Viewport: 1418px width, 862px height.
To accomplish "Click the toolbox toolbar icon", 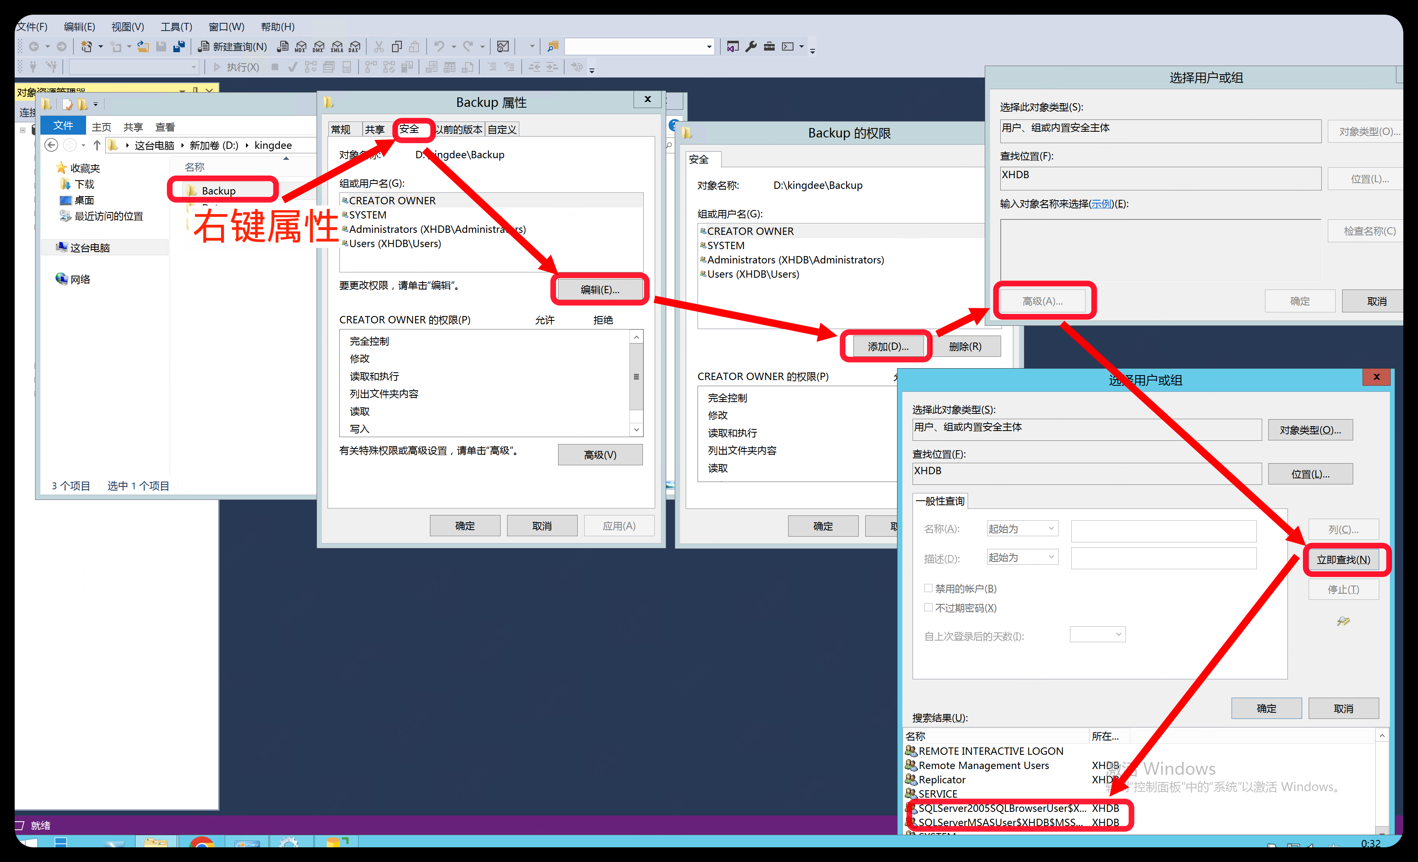I will [769, 46].
